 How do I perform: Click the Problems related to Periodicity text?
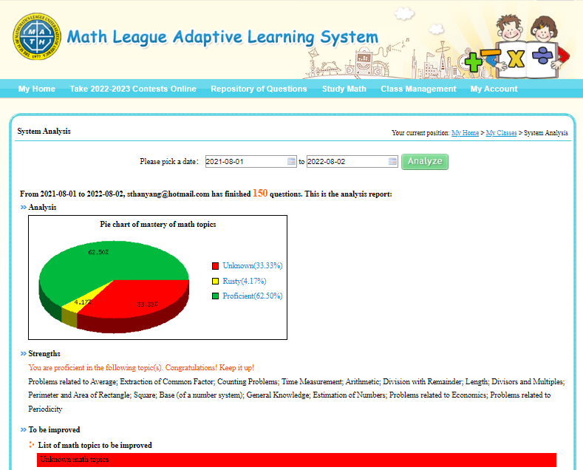point(289,402)
